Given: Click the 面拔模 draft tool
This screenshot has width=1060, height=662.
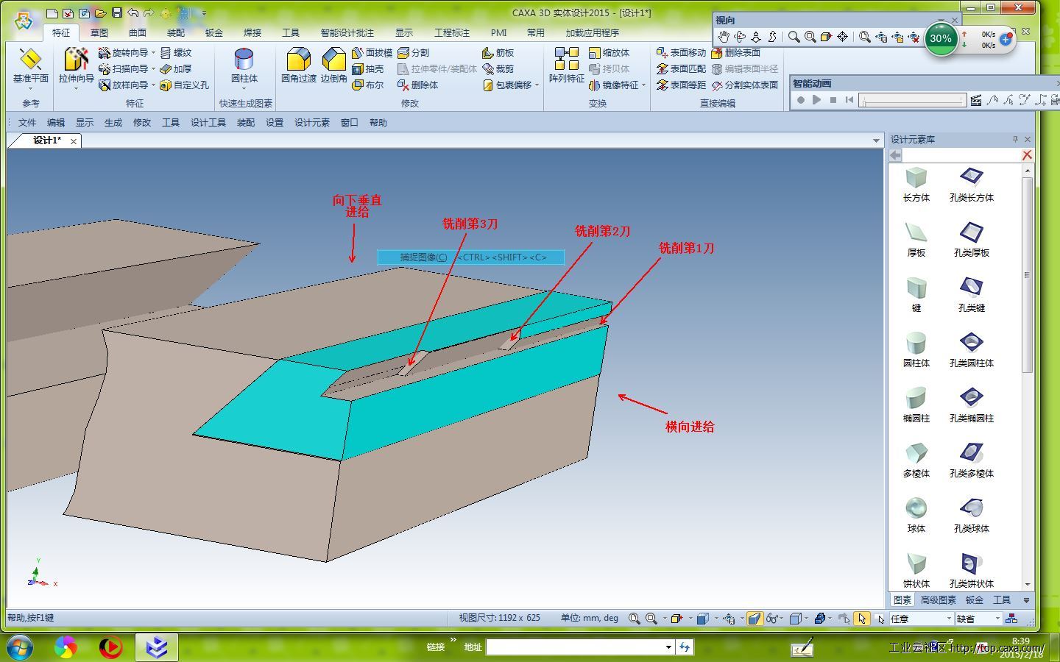Looking at the screenshot, I should (x=372, y=53).
